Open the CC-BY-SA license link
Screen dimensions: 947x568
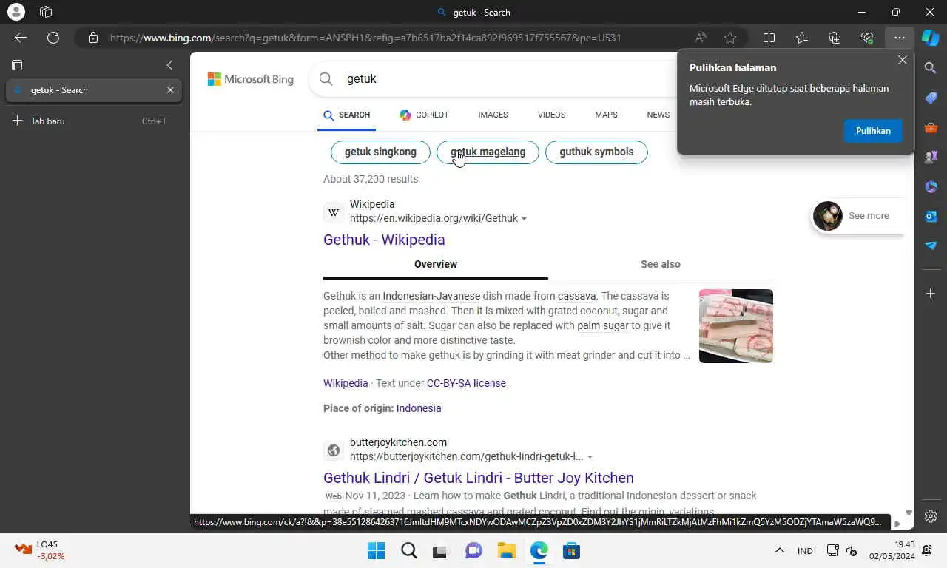pyautogui.click(x=466, y=383)
